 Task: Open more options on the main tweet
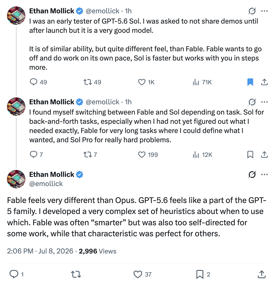(264, 175)
